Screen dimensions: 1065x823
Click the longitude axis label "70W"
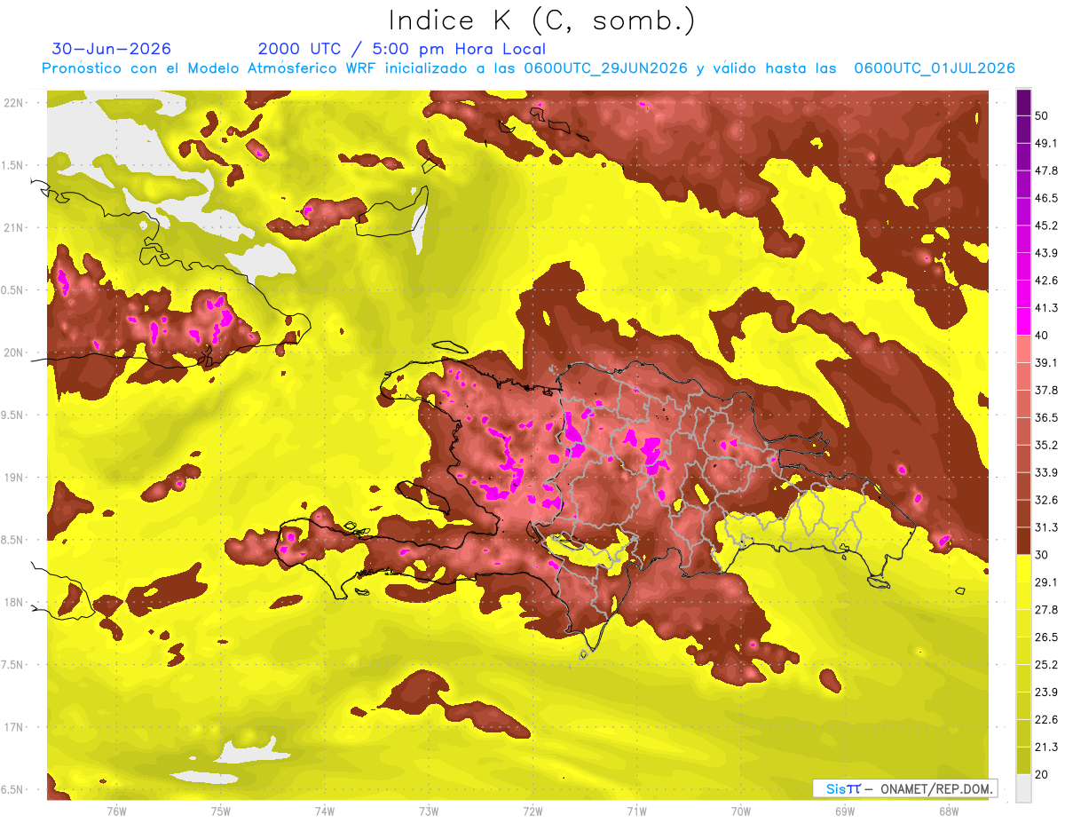741,811
